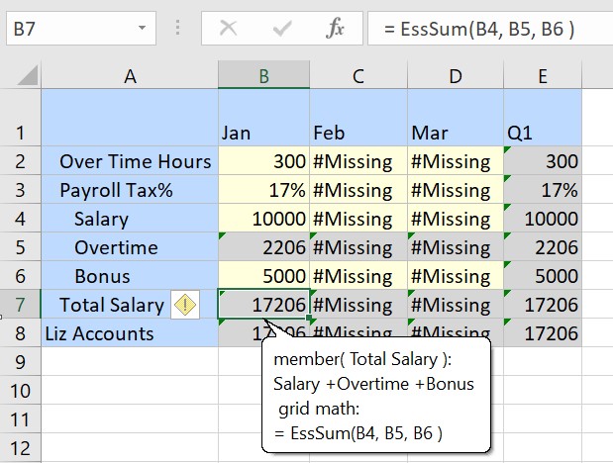Click the Q1 header cell

pyautogui.click(x=543, y=132)
